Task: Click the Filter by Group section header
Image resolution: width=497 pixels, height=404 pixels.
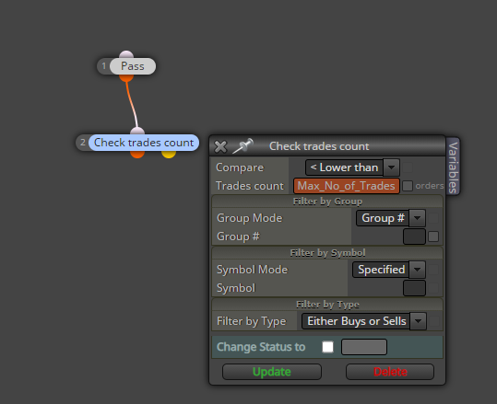Action: (x=327, y=202)
